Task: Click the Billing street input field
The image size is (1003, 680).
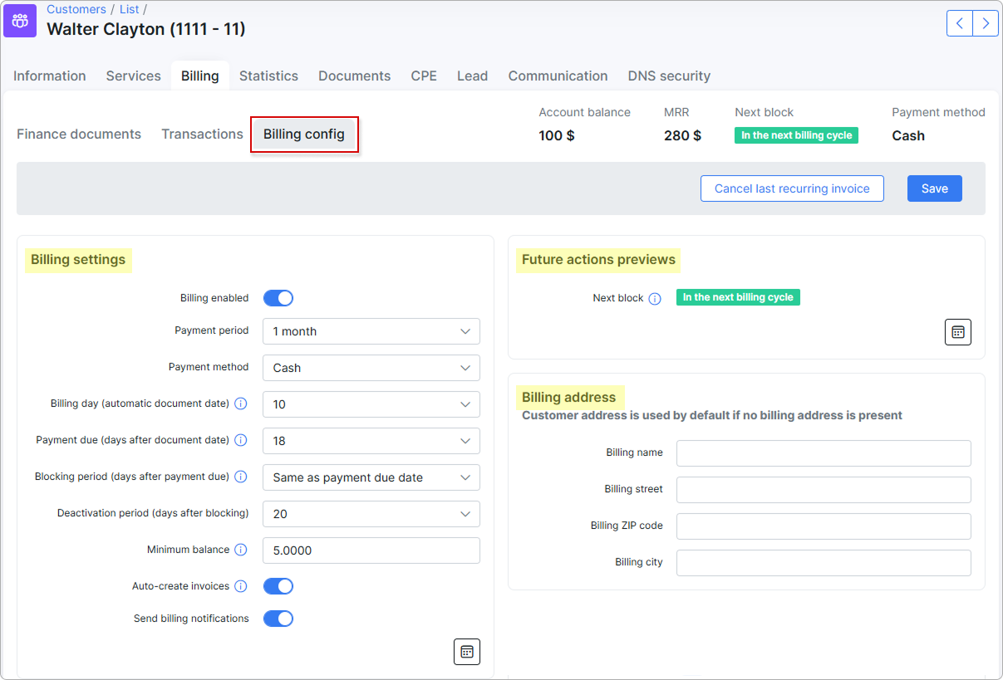Action: click(824, 490)
